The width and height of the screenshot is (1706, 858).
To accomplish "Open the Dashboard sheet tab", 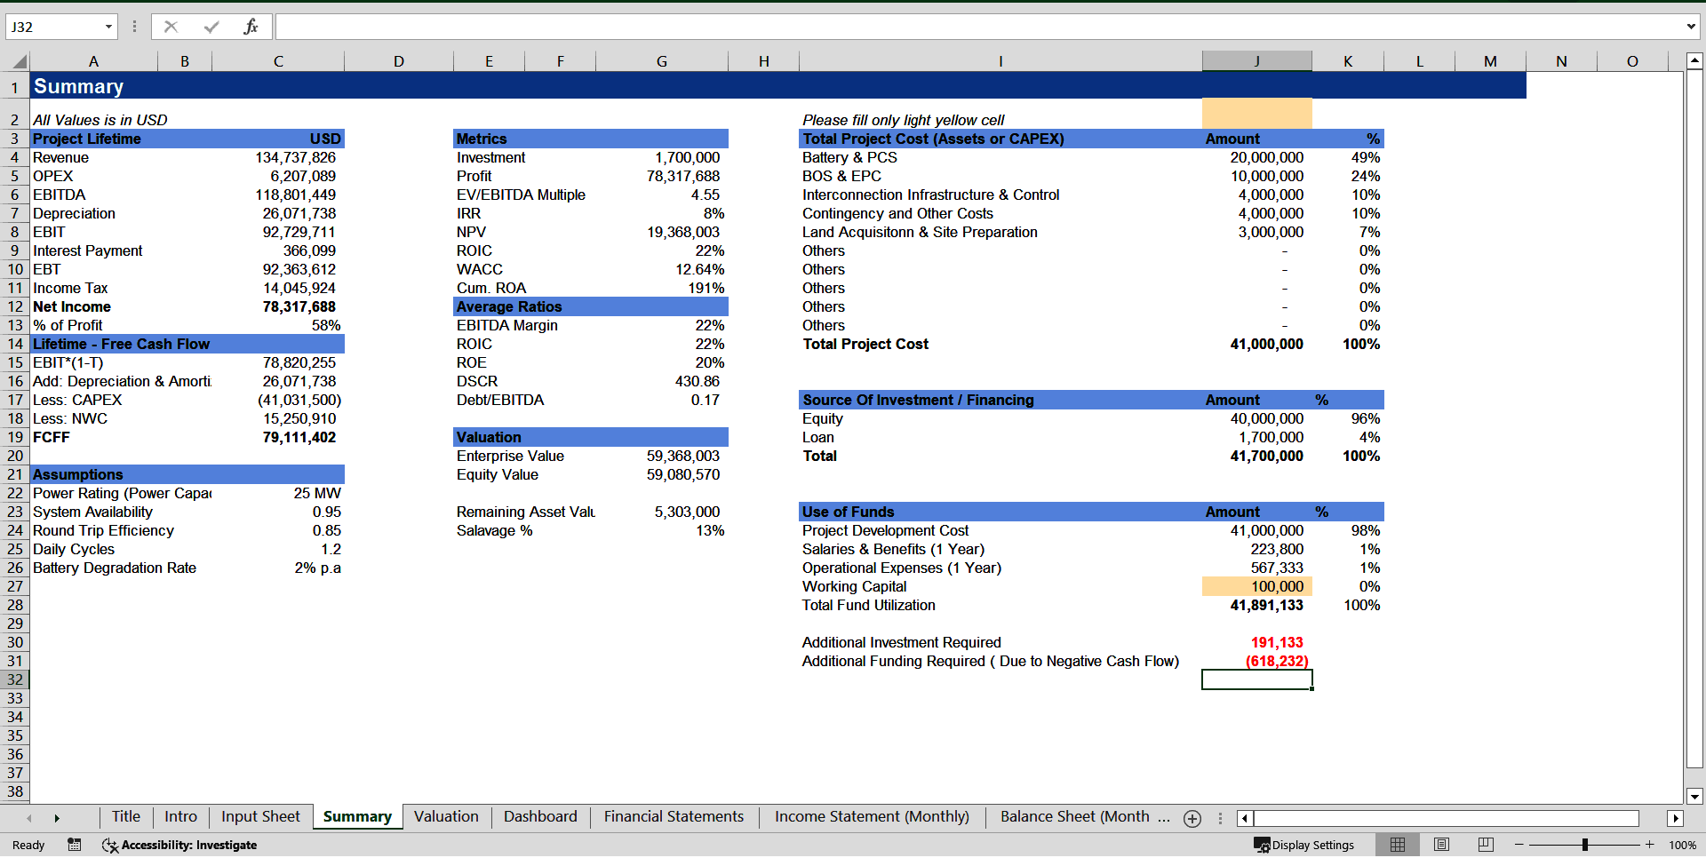I will tap(540, 817).
